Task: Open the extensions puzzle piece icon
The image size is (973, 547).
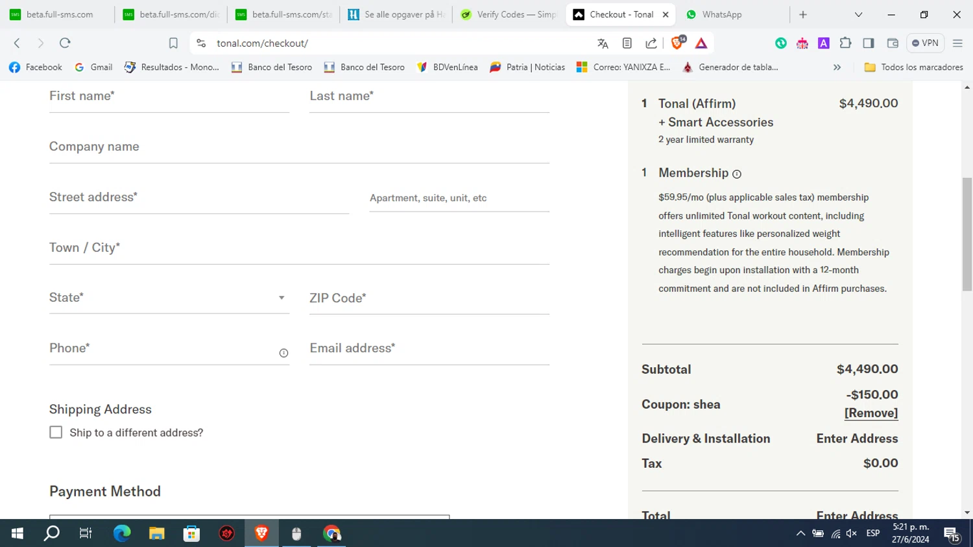Action: pos(845,43)
